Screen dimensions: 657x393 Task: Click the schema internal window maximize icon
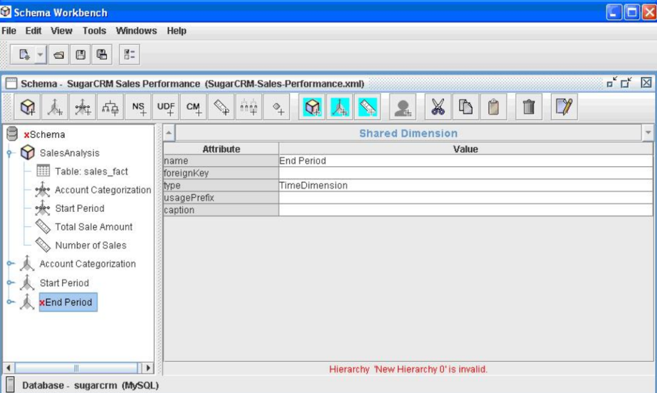[x=626, y=83]
